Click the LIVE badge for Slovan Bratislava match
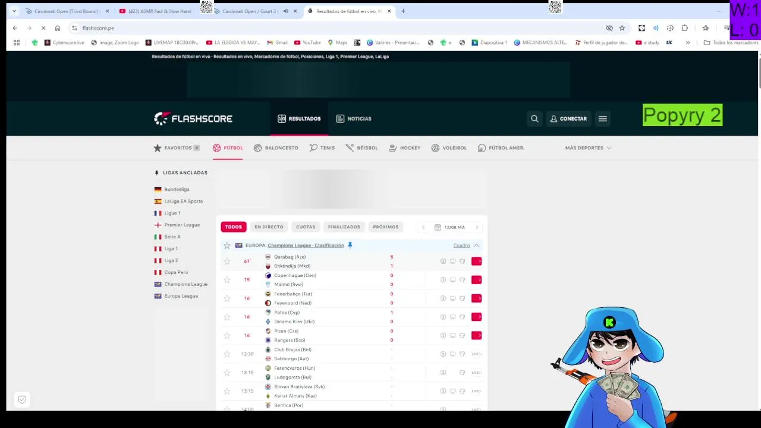 coord(476,391)
